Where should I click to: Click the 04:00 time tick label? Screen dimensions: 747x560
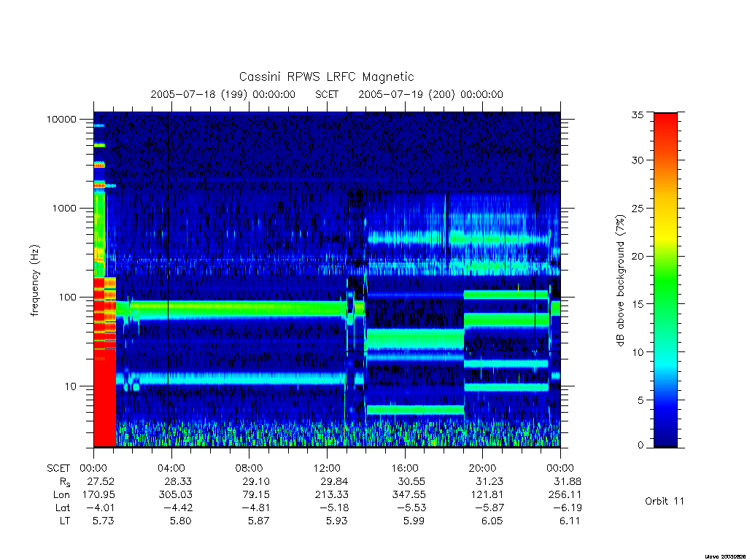[171, 468]
